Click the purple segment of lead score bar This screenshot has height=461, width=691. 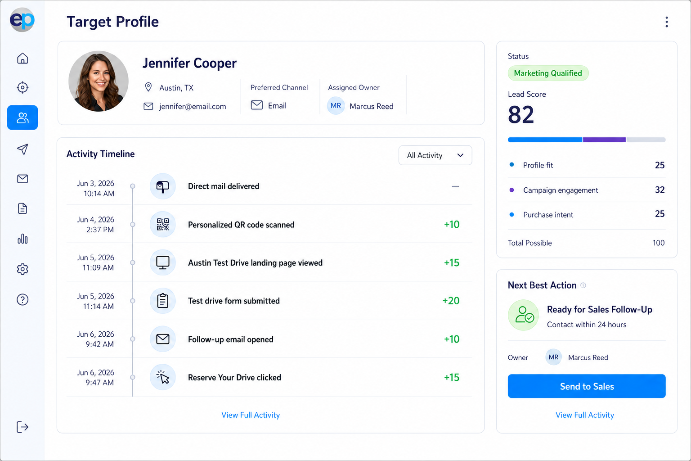tap(604, 140)
